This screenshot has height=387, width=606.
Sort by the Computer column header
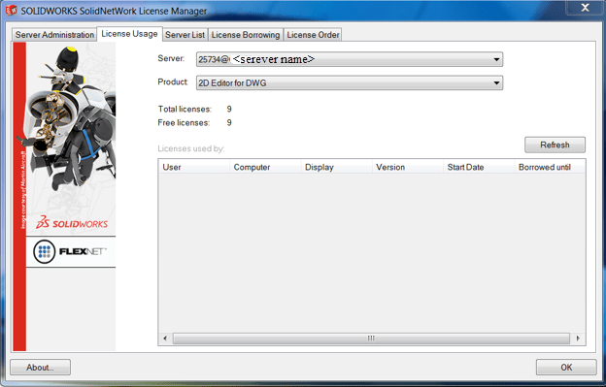click(x=265, y=167)
